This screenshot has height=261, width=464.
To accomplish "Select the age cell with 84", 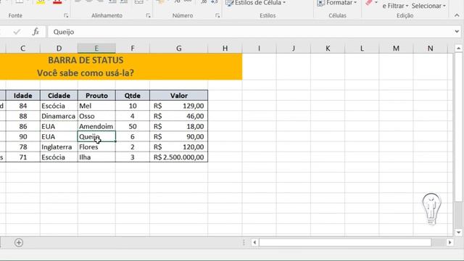I will tap(22, 106).
